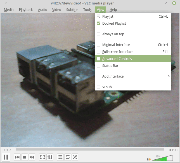Image resolution: width=180 pixels, height=163 pixels.
Task: Open the Playback menu
Action: coord(26,10)
